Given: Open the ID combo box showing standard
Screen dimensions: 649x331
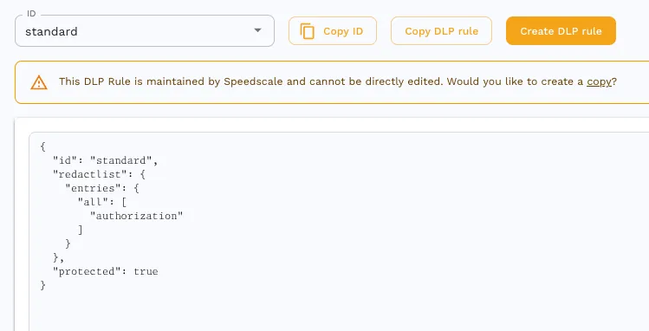Looking at the screenshot, I should [145, 31].
